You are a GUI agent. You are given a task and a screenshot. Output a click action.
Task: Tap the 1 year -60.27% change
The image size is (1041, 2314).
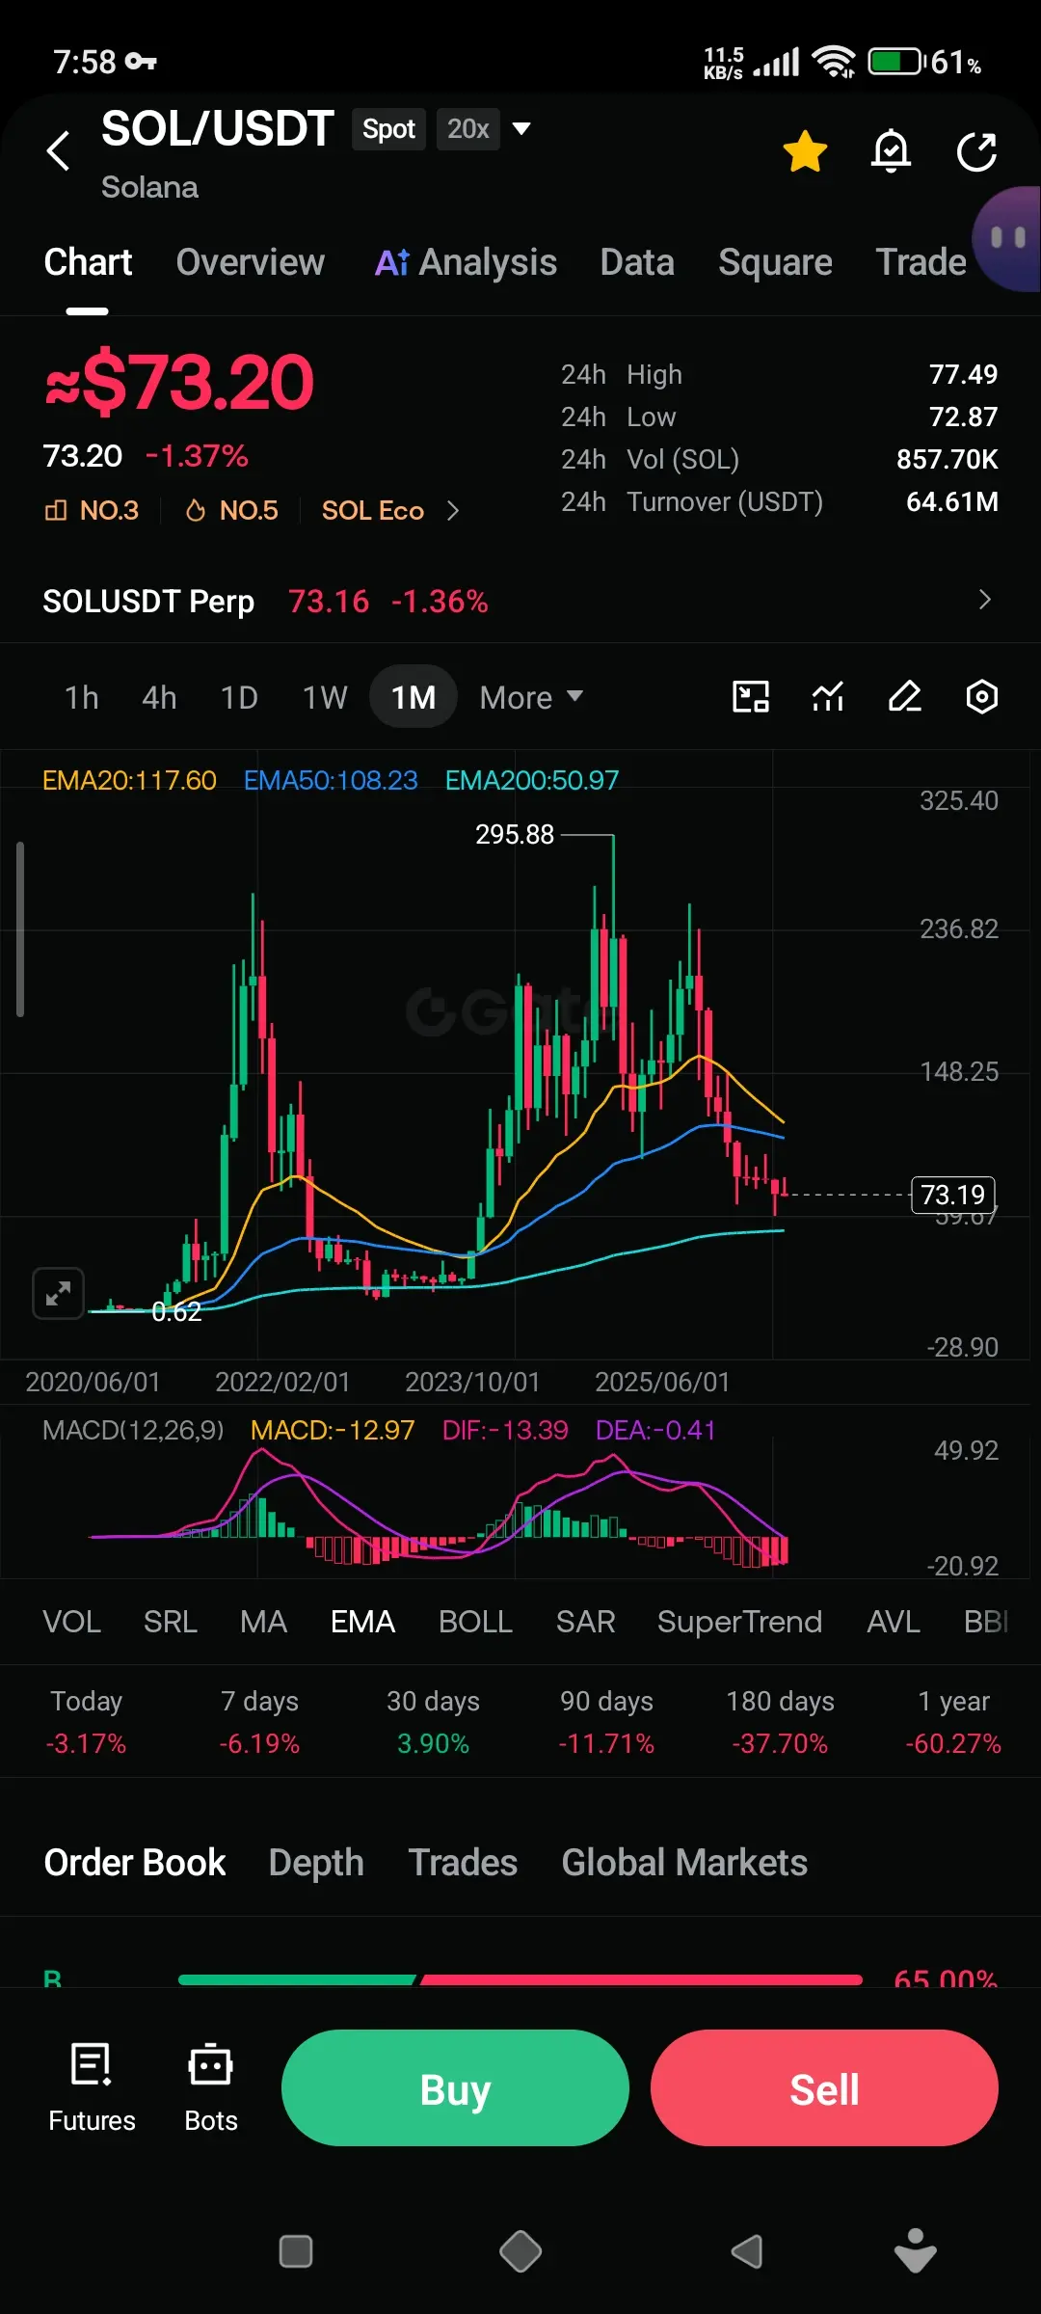(x=953, y=1722)
